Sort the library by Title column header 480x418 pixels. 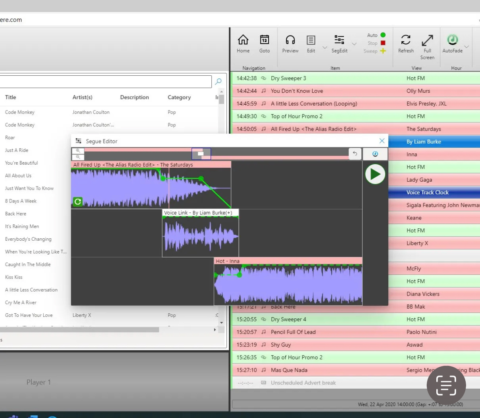coord(10,97)
